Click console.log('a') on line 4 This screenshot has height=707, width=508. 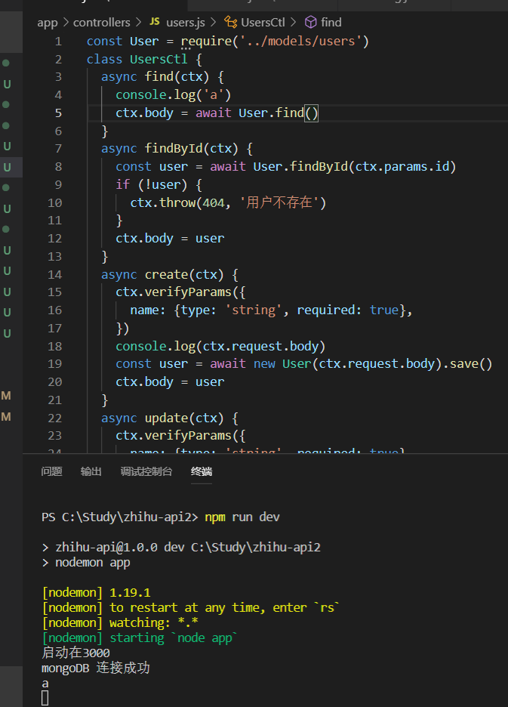click(x=173, y=95)
